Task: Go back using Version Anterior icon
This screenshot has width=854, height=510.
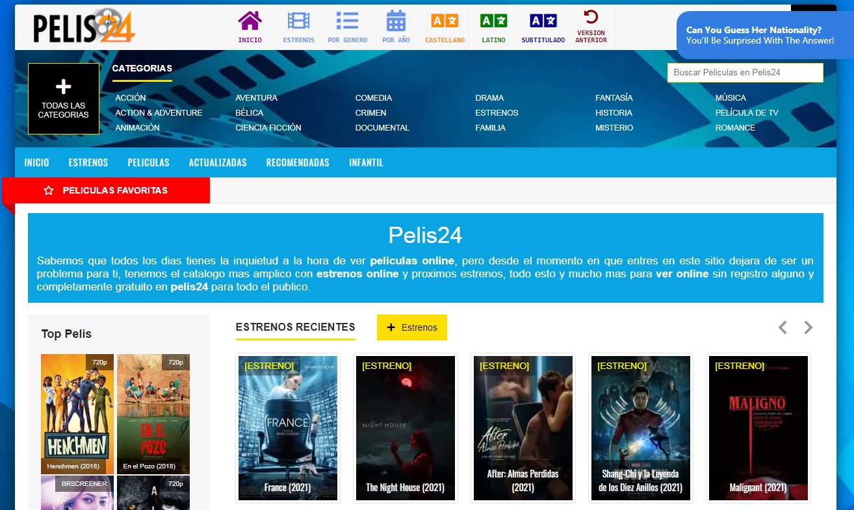Action: [591, 27]
